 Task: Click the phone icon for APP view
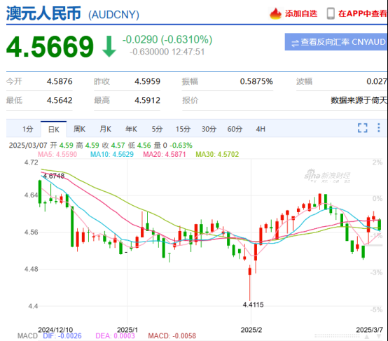coord(331,13)
